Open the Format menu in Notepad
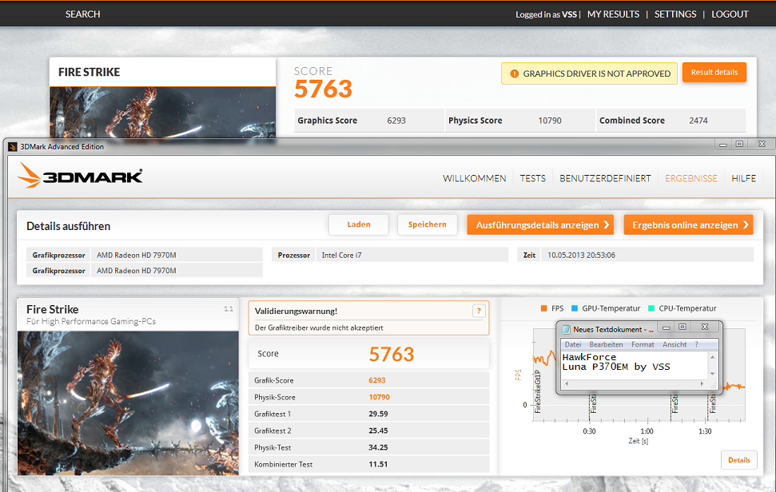 point(643,345)
